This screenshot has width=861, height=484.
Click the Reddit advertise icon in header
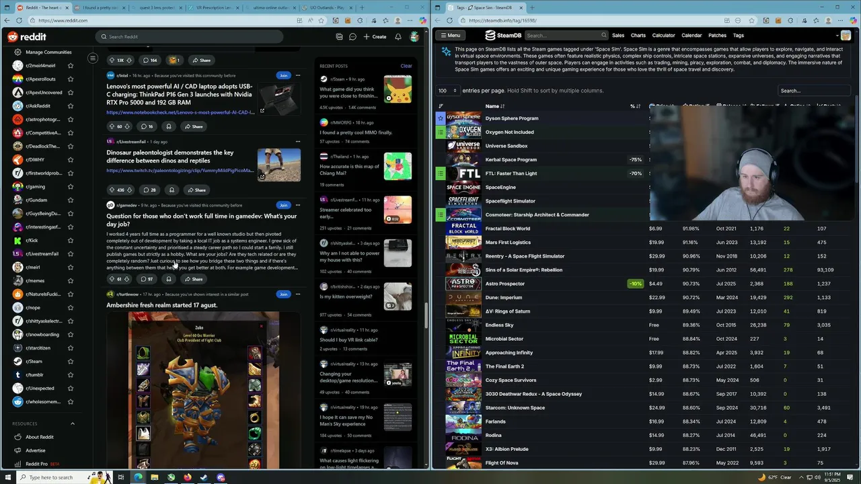coord(340,36)
